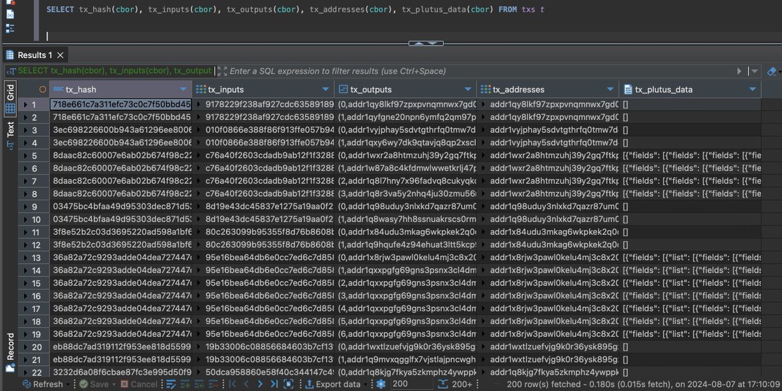Open the Save options dropdown arrow
The height and width of the screenshot is (391, 782).
coord(114,384)
